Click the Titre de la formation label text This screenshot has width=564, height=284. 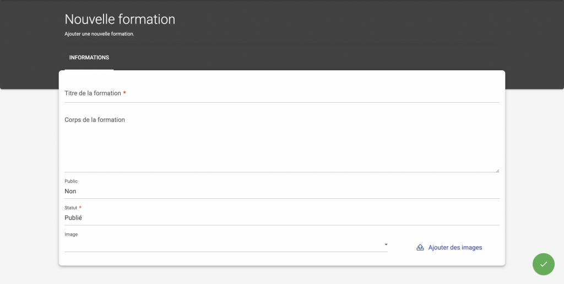(x=93, y=93)
